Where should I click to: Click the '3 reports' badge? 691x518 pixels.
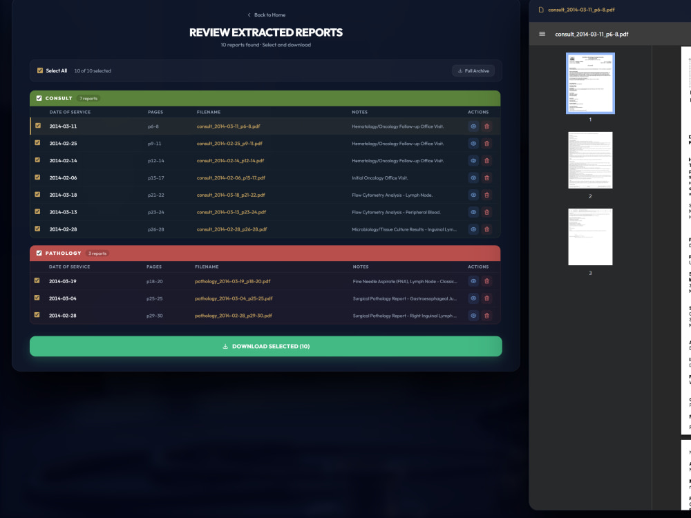(x=97, y=253)
